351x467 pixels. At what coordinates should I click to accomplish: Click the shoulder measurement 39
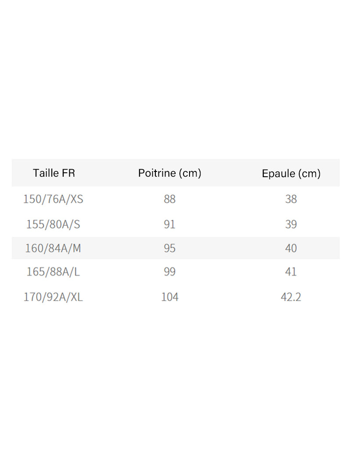[291, 225]
